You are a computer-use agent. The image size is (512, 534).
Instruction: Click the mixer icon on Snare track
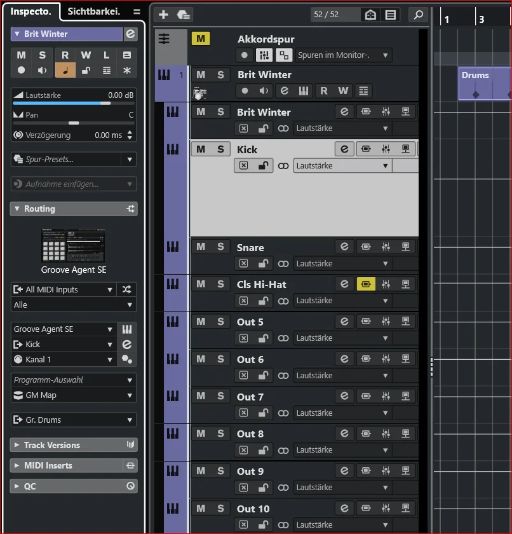(386, 247)
